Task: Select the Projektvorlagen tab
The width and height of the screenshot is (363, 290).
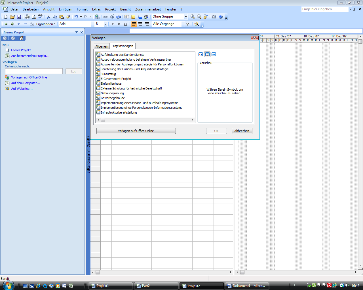Action: [122, 46]
